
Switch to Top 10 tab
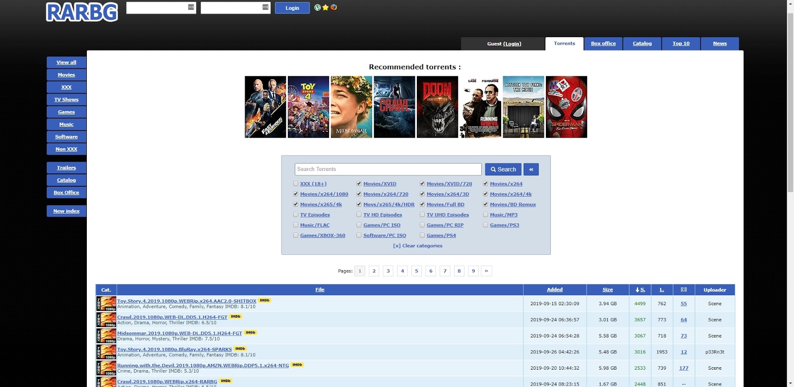681,44
